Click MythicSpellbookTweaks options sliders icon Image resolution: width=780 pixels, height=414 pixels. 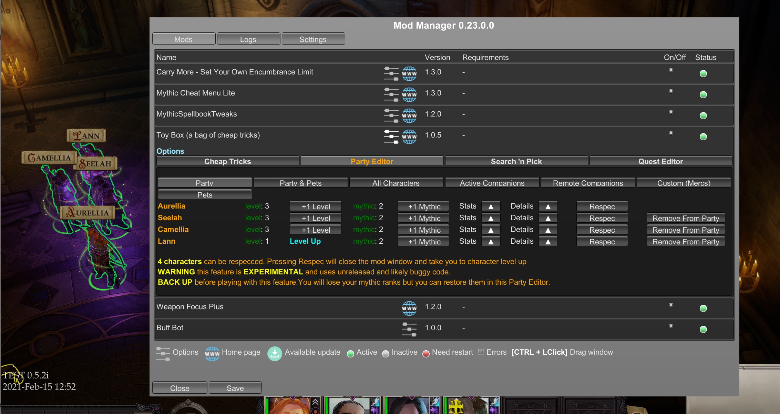click(x=391, y=115)
